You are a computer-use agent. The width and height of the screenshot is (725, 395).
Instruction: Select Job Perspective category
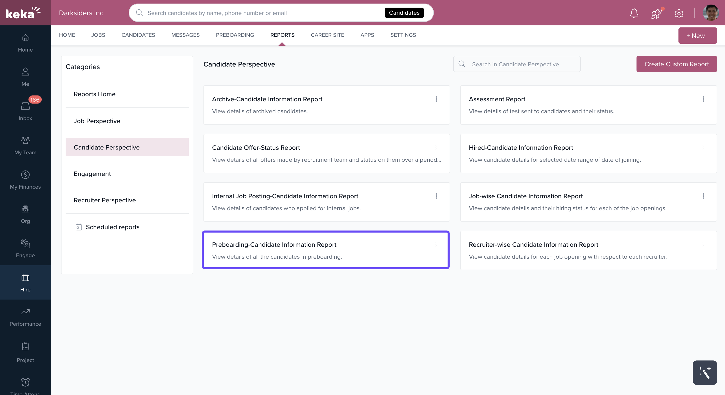click(97, 121)
